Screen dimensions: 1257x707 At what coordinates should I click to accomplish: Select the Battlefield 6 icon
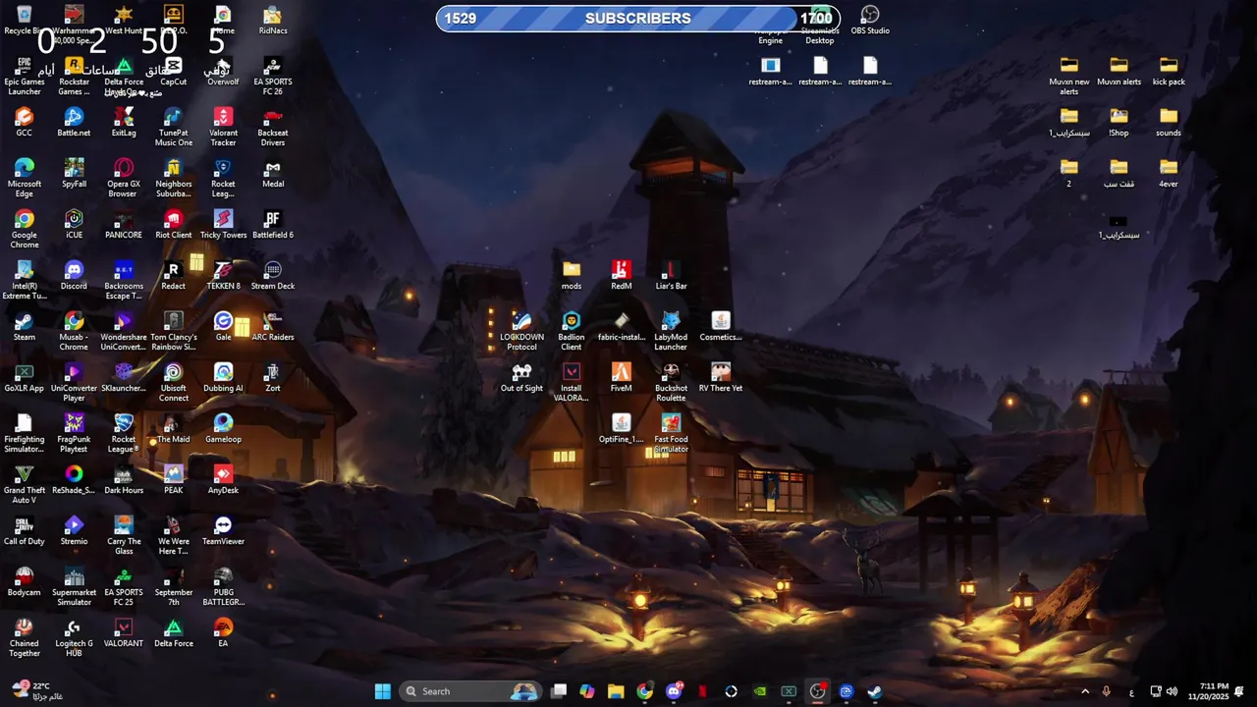[273, 225]
